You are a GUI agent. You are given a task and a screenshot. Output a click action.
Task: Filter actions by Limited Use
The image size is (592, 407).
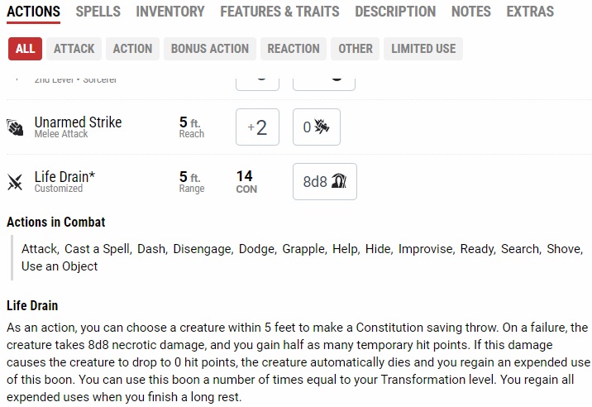[423, 49]
